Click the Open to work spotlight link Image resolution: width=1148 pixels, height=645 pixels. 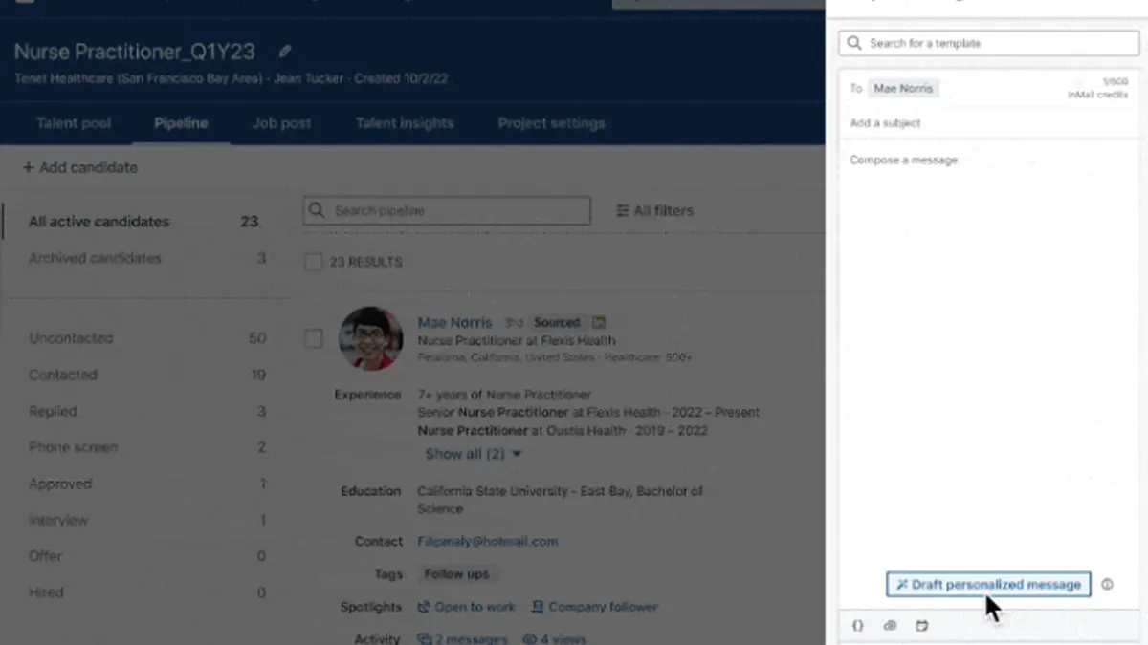(467, 607)
